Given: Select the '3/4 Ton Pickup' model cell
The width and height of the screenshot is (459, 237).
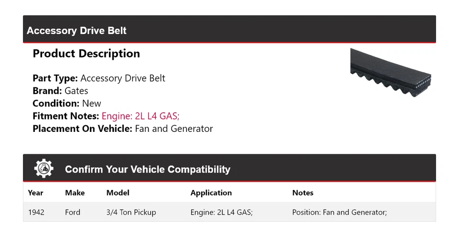Looking at the screenshot, I should tap(131, 212).
